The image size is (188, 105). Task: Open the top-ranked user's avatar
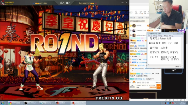(x=134, y=26)
